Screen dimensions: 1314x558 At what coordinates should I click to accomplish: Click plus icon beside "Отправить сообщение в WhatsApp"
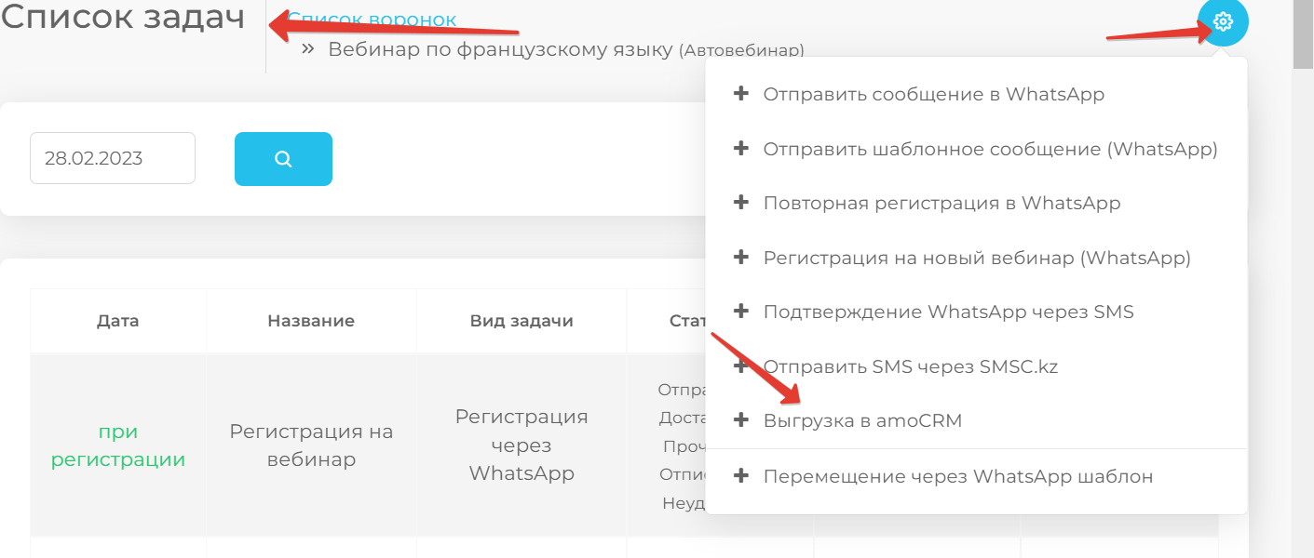point(741,93)
